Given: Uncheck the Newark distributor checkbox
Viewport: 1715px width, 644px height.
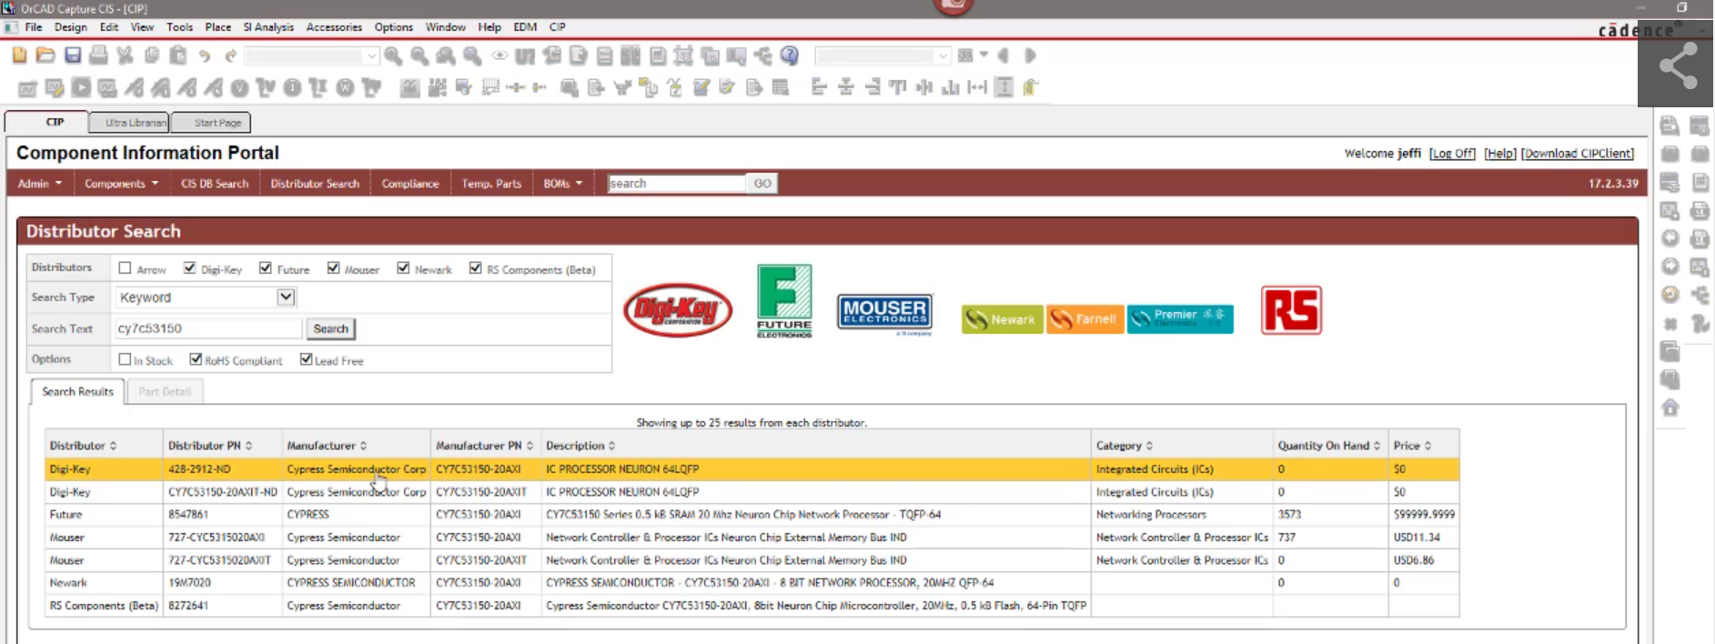Looking at the screenshot, I should click(x=403, y=268).
